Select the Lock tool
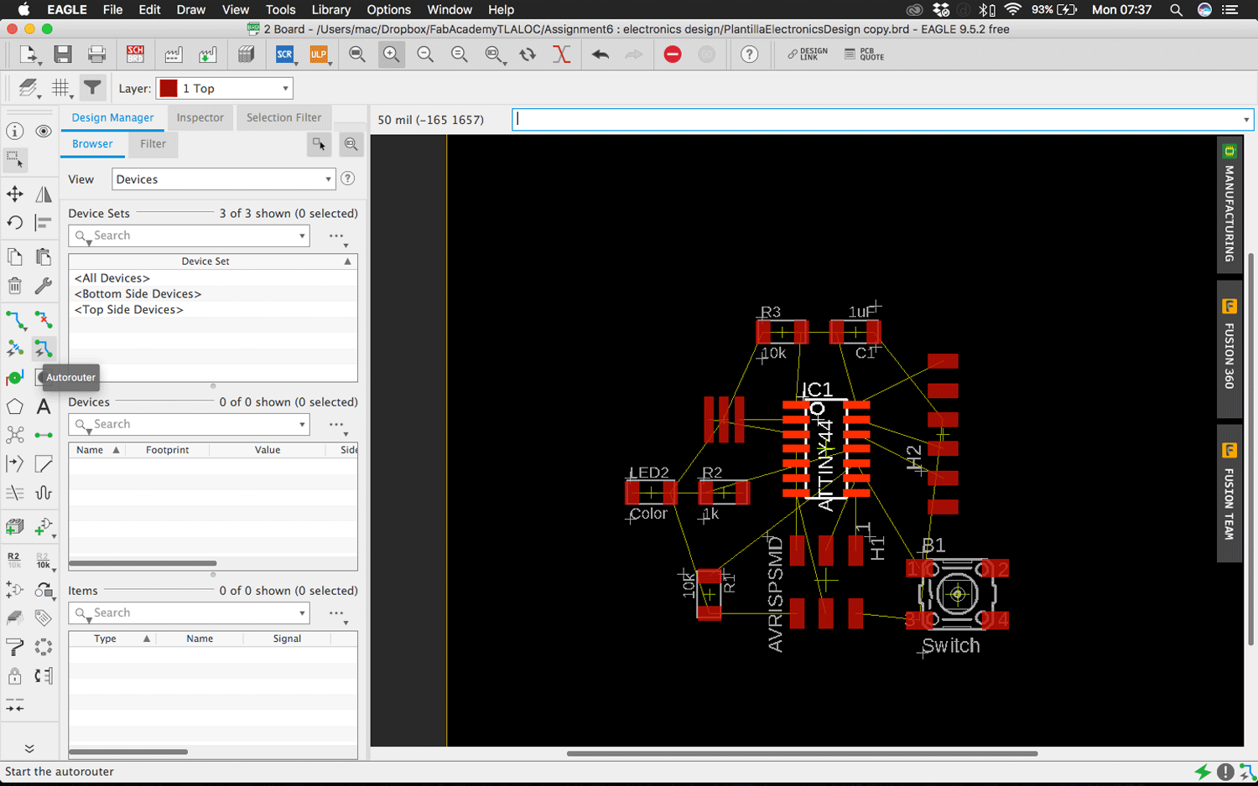 coord(15,675)
